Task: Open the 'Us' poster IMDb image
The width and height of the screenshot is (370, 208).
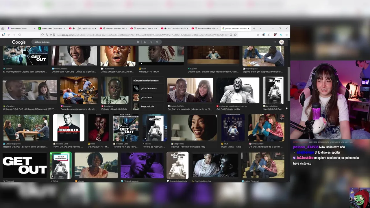Action: (98, 128)
